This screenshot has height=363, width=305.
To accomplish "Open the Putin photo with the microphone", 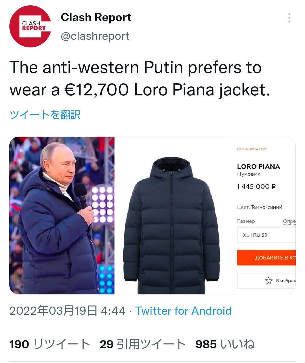I will coord(62,216).
